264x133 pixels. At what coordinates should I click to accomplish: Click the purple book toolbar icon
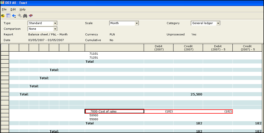(31, 16)
